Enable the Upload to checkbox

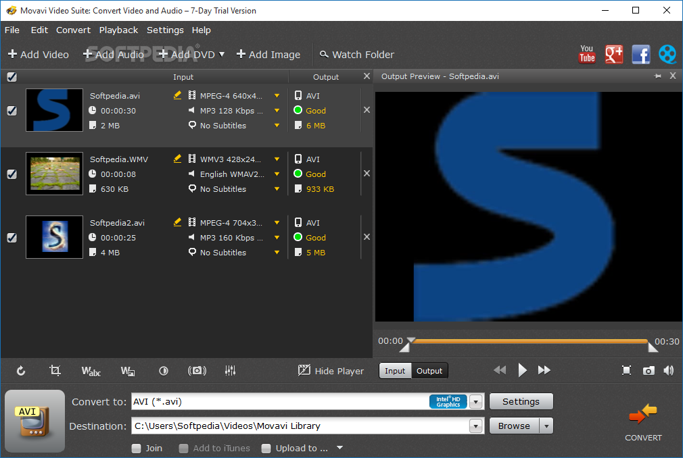click(266, 449)
